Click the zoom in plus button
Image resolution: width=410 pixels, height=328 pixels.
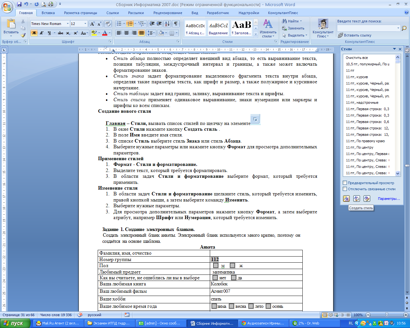coord(406,315)
